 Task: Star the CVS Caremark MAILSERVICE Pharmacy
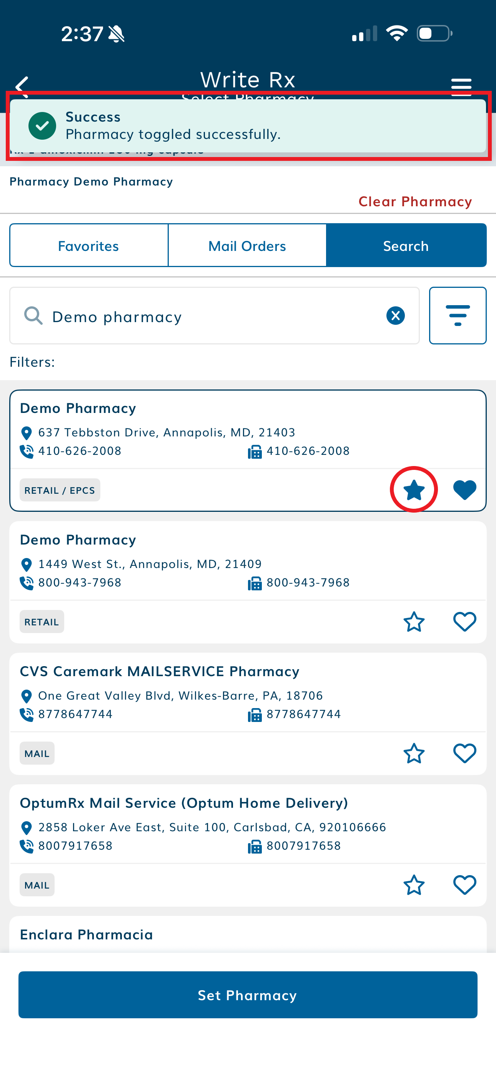(414, 753)
